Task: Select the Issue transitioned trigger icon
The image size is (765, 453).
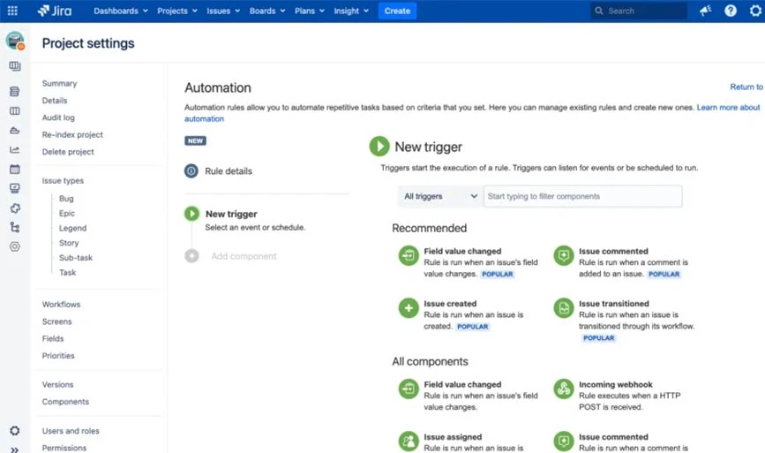Action: [563, 308]
